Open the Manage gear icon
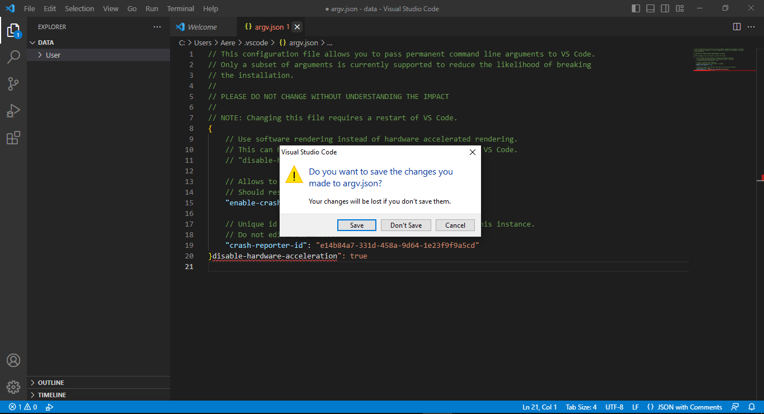 click(x=13, y=387)
